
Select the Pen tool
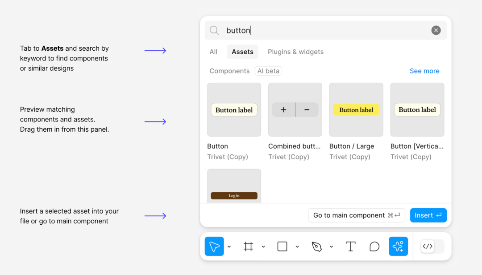point(316,246)
